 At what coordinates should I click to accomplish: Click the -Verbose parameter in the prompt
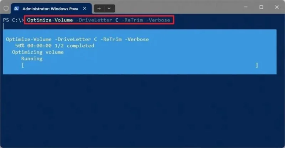[x=158, y=20]
